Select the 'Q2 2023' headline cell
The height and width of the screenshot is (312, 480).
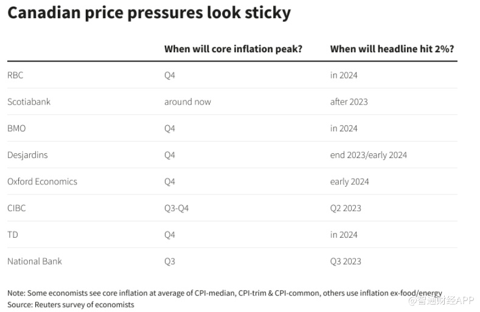pos(346,208)
